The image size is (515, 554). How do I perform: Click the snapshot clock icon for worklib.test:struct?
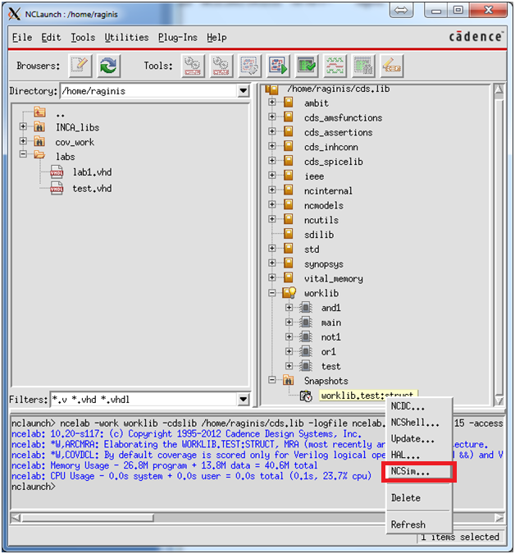tap(306, 396)
